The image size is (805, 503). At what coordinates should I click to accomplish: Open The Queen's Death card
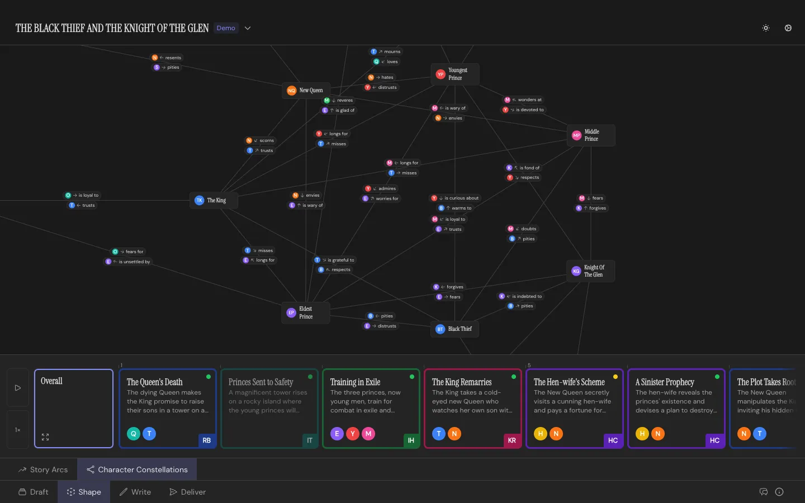pyautogui.click(x=168, y=409)
